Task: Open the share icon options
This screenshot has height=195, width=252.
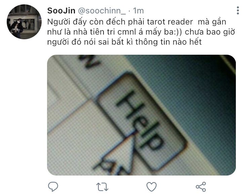Action: pos(201,187)
